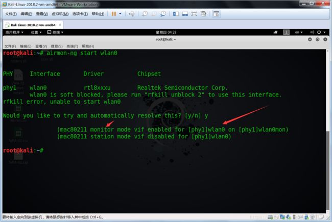Open VMware 选项卡(T) menu

coord(80,14)
